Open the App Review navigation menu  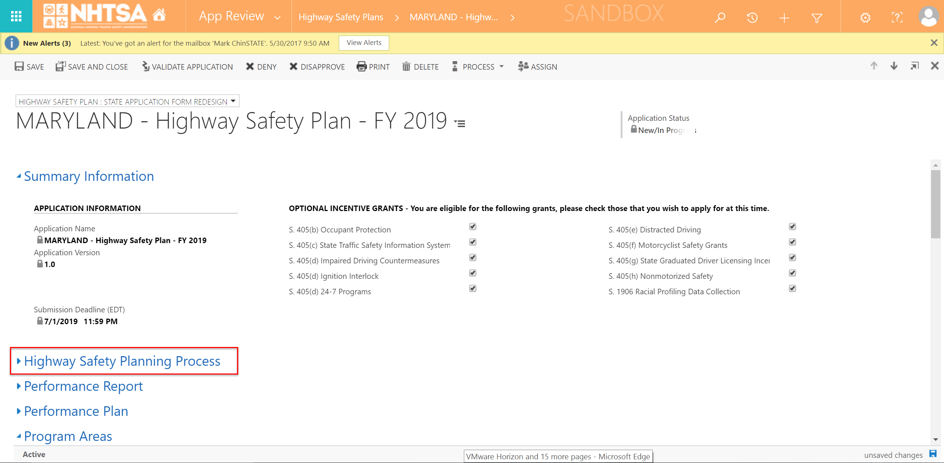click(x=277, y=17)
